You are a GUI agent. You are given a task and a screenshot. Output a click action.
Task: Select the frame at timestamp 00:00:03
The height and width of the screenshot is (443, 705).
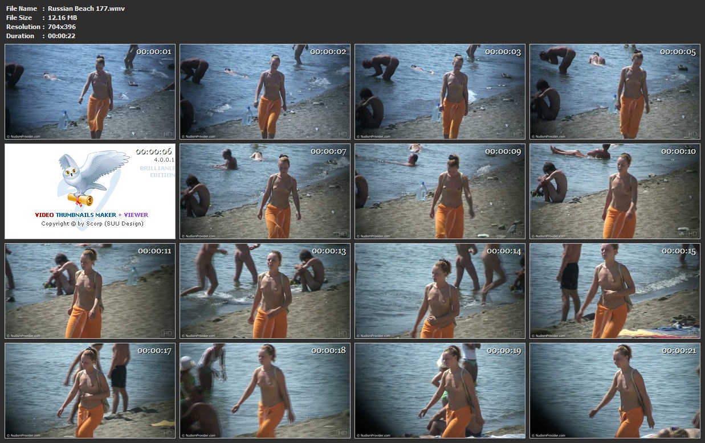pyautogui.click(x=439, y=92)
